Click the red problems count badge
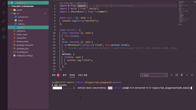The width and height of the screenshot is (196, 110). [x=58, y=75]
